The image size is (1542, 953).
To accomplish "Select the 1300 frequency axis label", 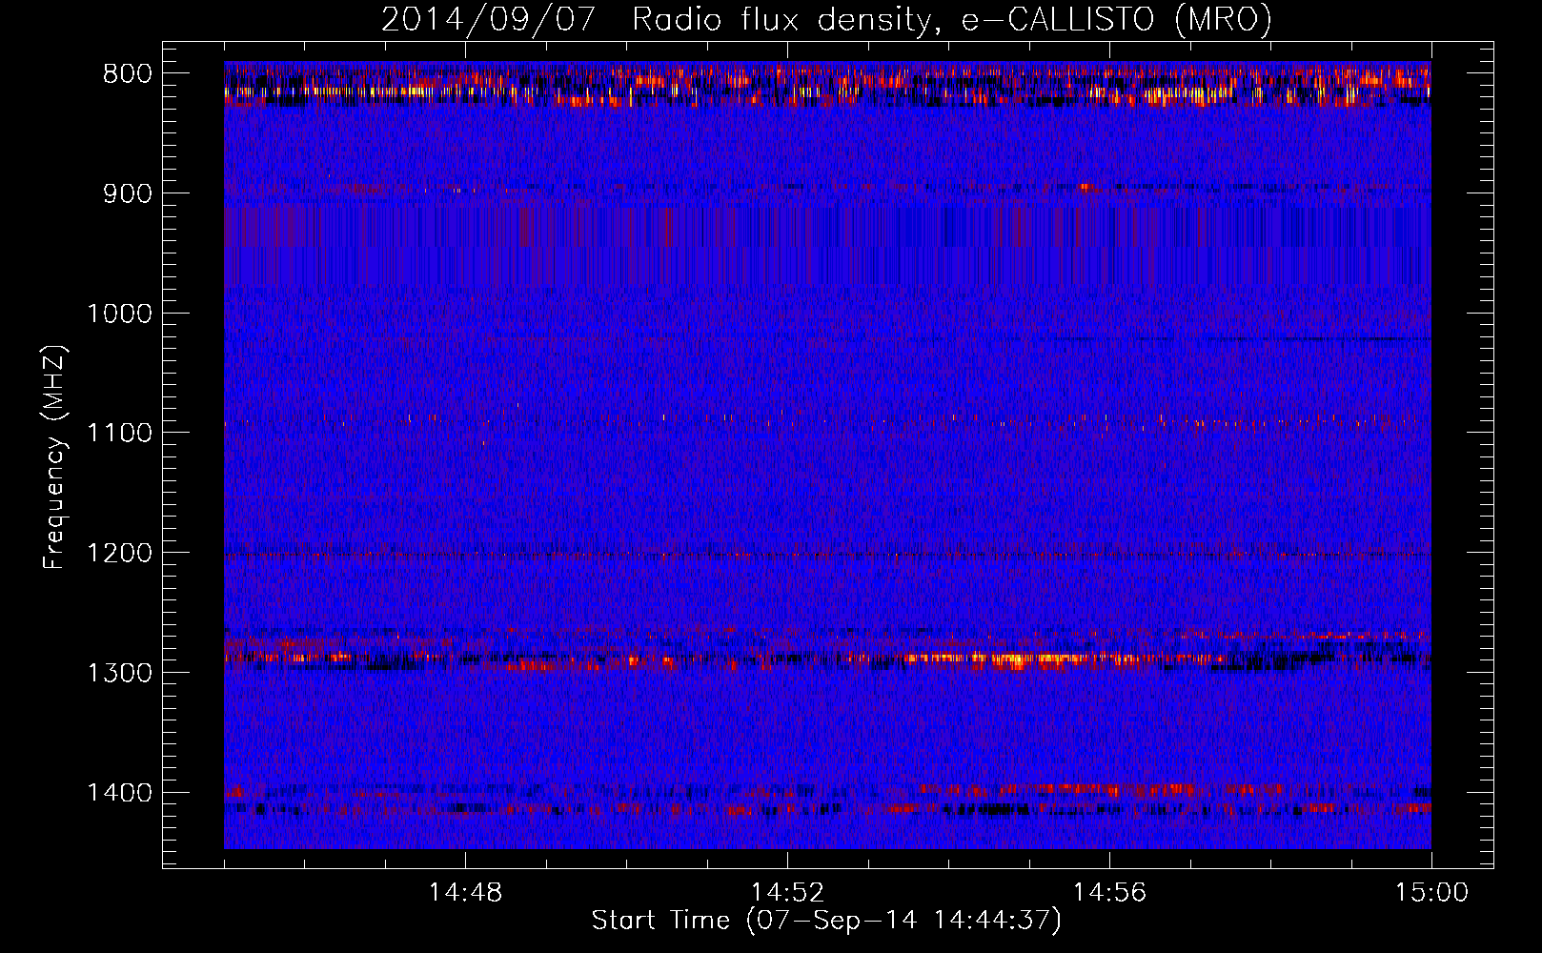I will pyautogui.click(x=119, y=673).
